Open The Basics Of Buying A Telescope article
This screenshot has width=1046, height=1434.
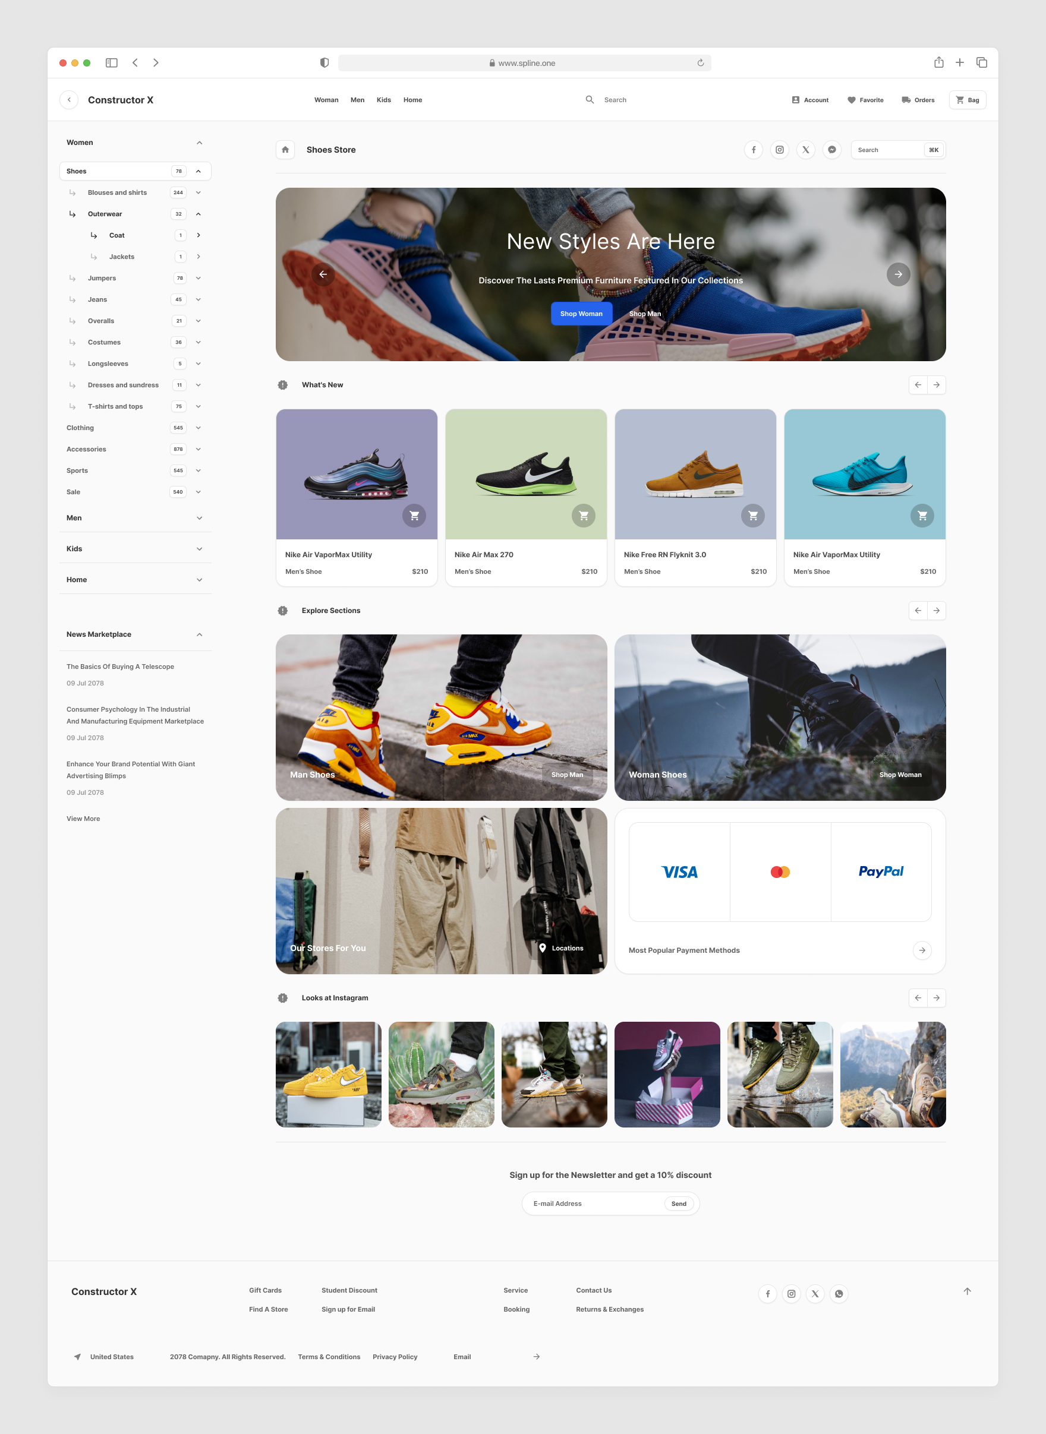tap(120, 667)
